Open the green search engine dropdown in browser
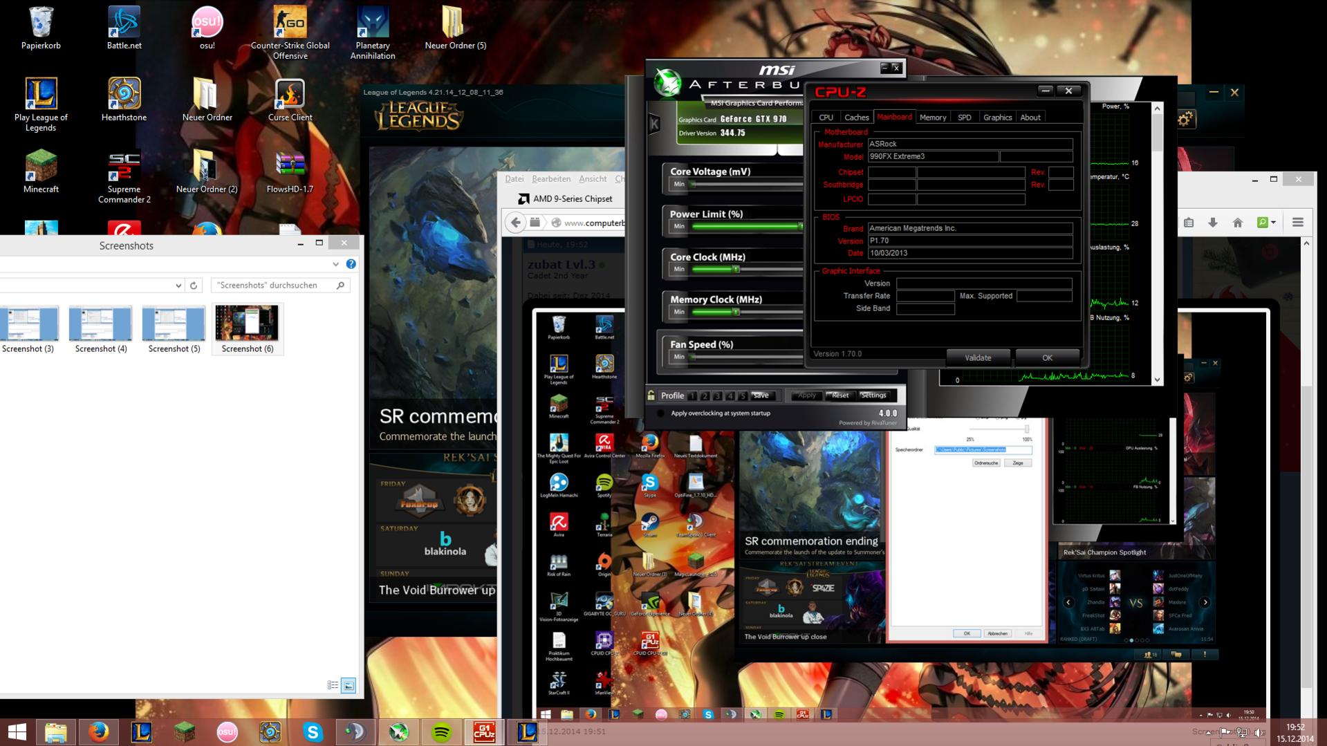 pos(1266,223)
